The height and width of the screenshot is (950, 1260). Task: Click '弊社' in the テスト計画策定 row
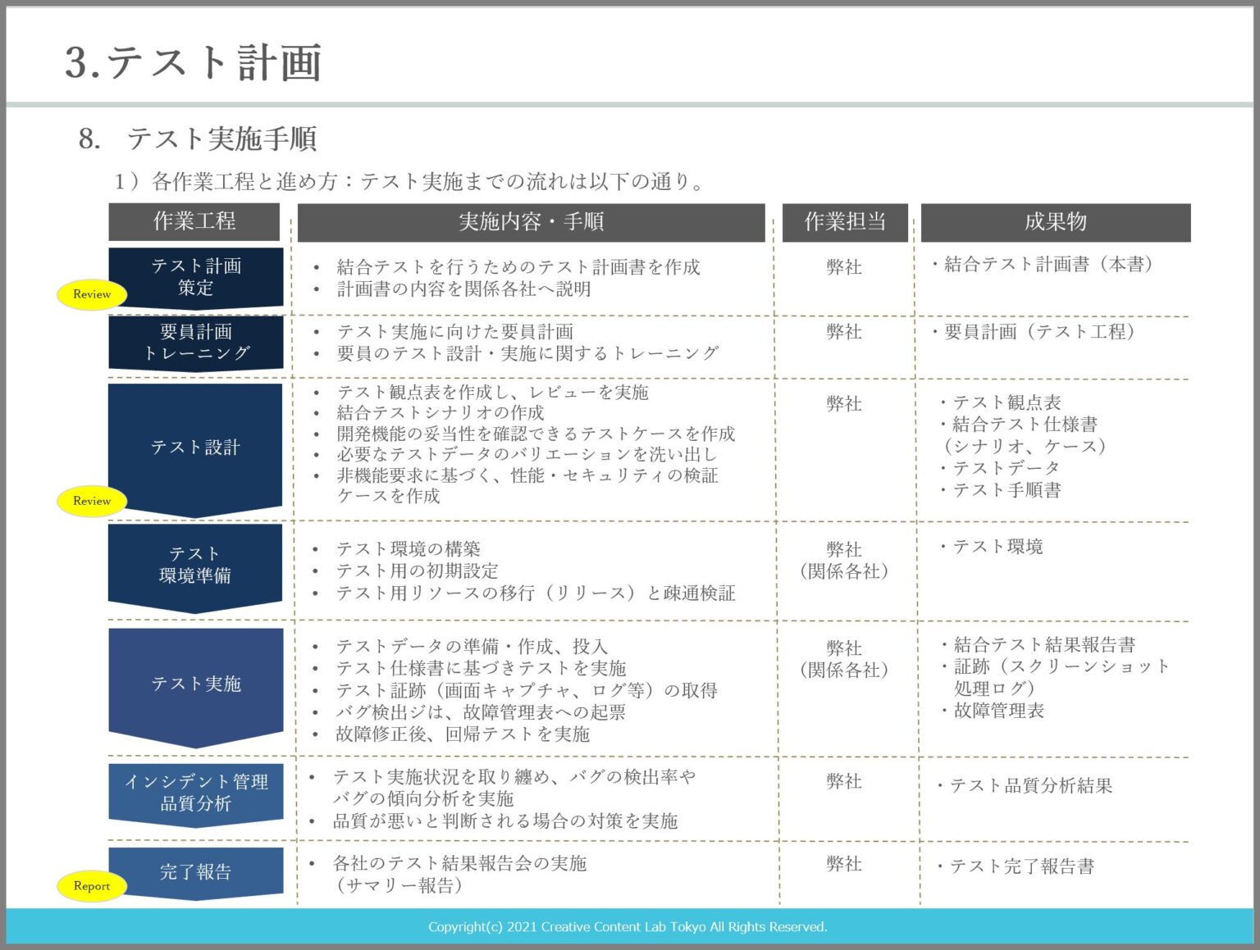[844, 267]
